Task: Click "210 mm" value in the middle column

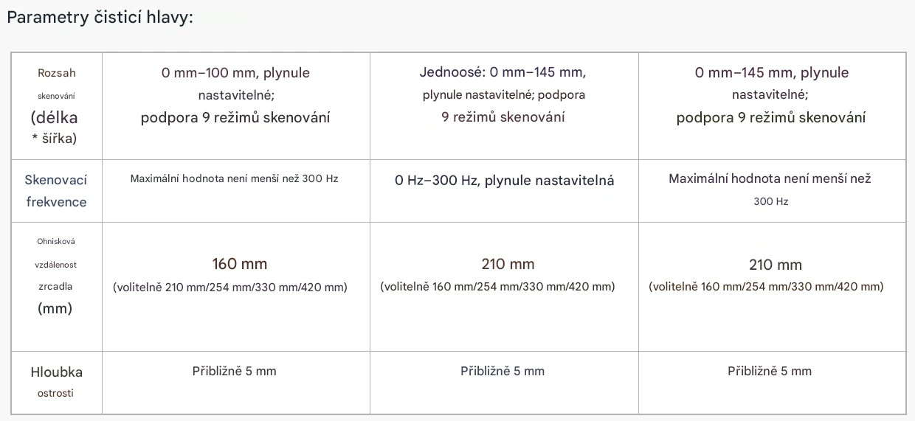Action: [x=508, y=263]
